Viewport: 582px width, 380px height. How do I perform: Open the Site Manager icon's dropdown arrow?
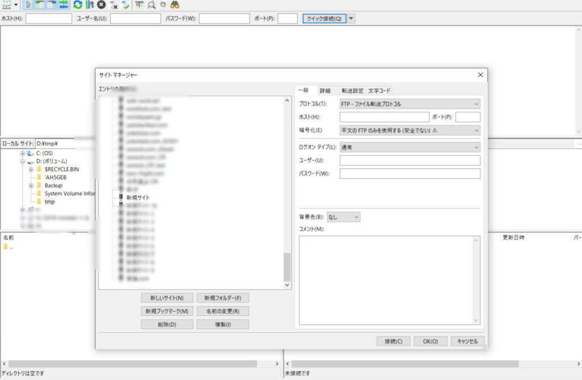(16, 5)
